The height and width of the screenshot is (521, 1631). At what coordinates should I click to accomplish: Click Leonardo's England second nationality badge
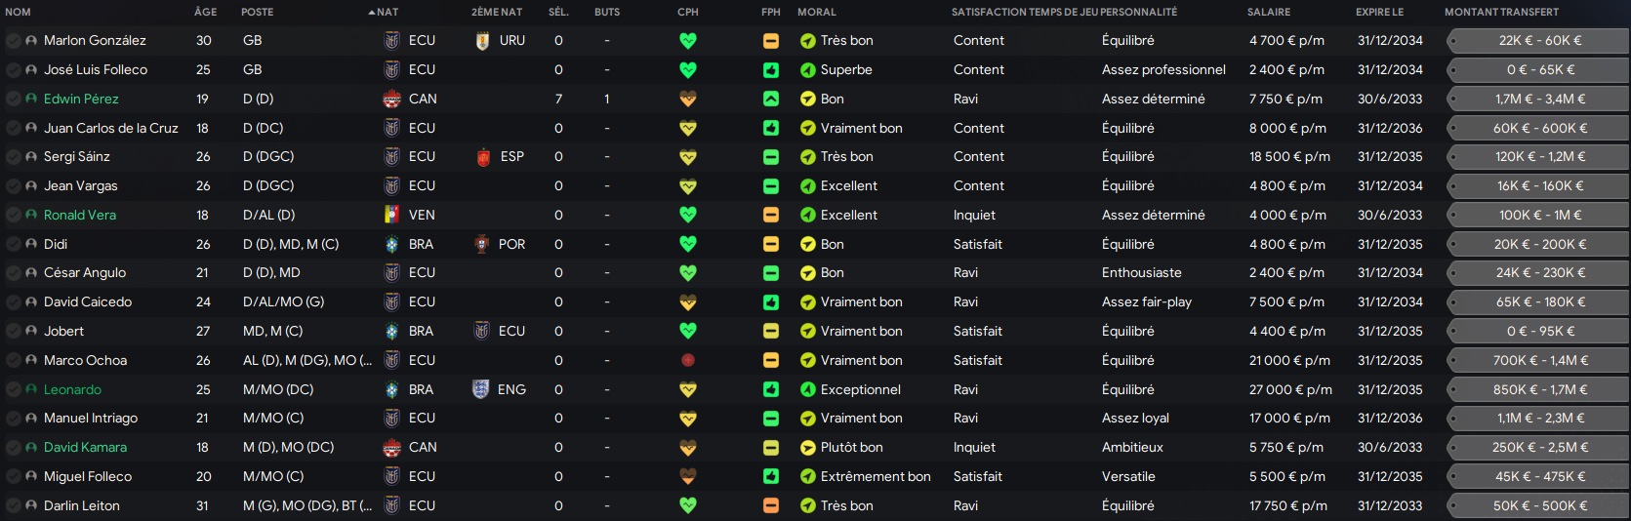[x=480, y=389]
